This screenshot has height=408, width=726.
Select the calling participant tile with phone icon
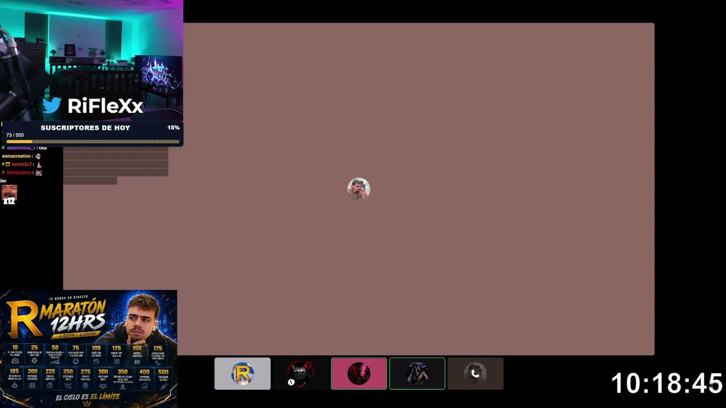pyautogui.click(x=475, y=373)
